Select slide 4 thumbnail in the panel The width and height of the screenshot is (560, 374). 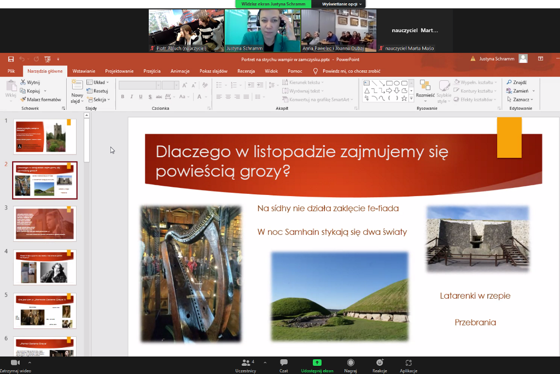[45, 267]
